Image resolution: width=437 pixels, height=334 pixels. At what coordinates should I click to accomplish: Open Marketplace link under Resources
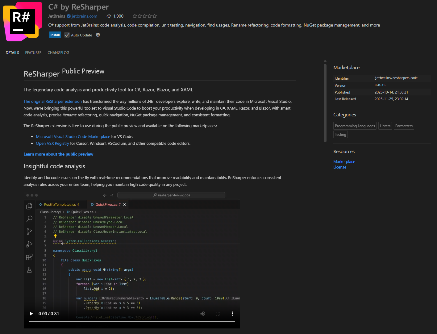click(344, 161)
